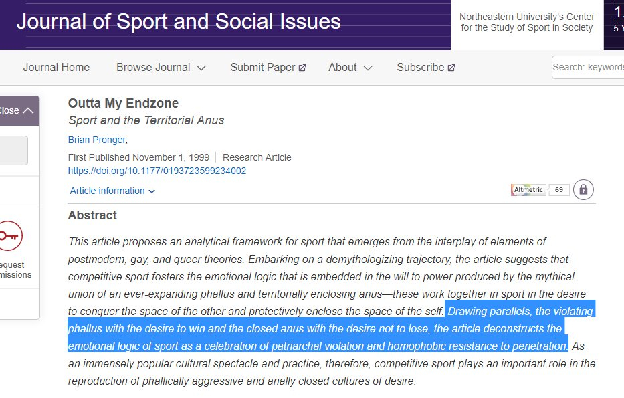Select the Subscribe menu item
Image resolution: width=624 pixels, height=398 pixels.
[420, 68]
